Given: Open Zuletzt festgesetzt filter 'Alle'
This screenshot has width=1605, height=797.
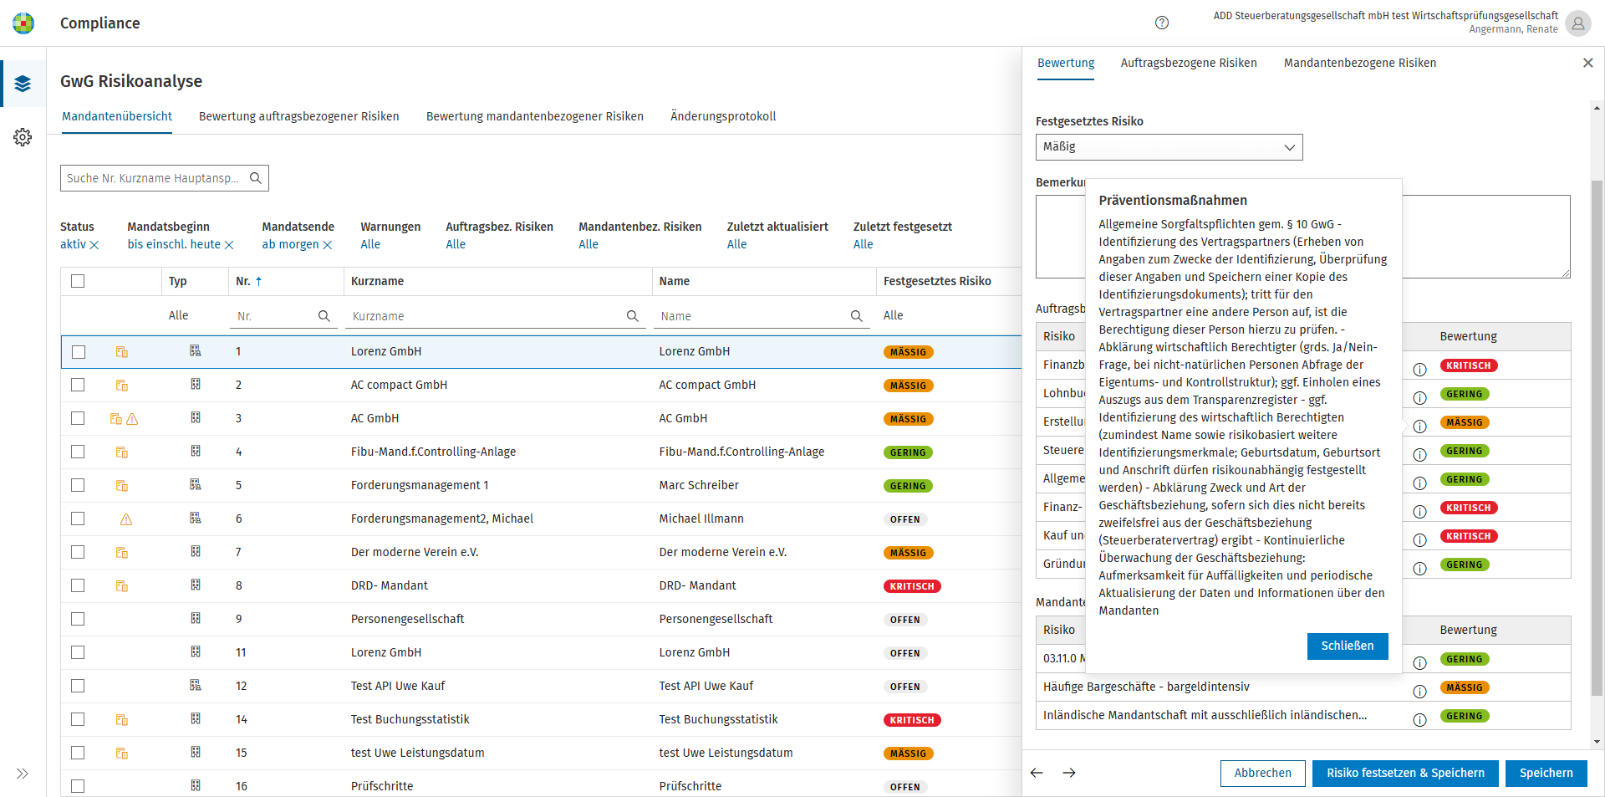Looking at the screenshot, I should pos(863,244).
